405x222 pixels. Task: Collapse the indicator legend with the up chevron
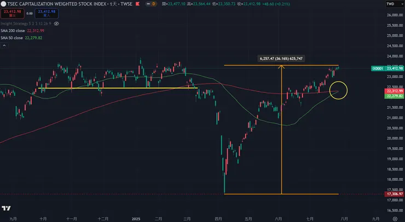click(x=4, y=45)
